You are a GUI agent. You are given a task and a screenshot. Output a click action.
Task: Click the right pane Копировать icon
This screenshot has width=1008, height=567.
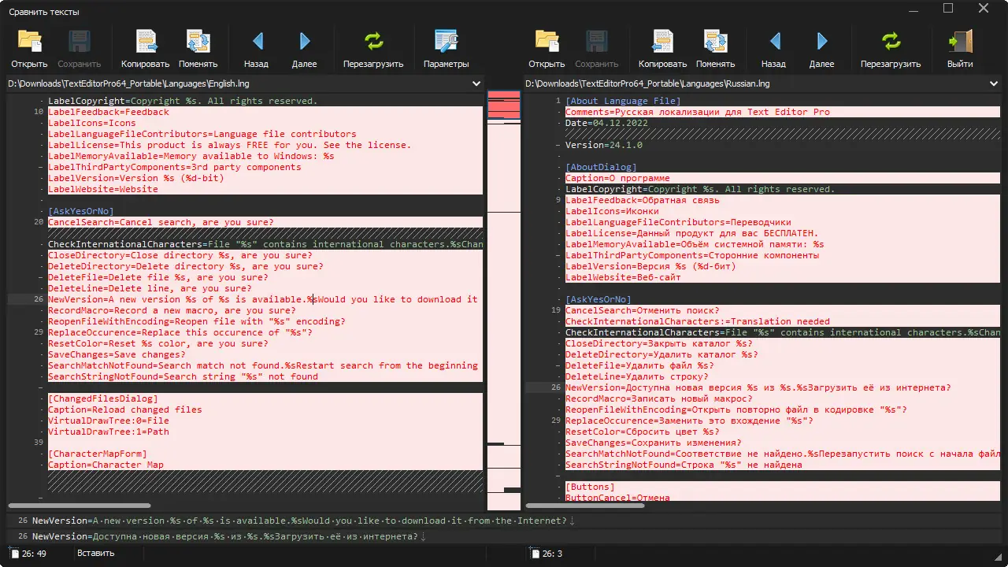point(663,42)
